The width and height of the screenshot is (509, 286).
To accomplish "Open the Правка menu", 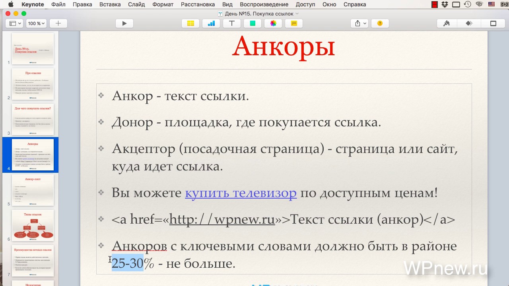I will [82, 4].
